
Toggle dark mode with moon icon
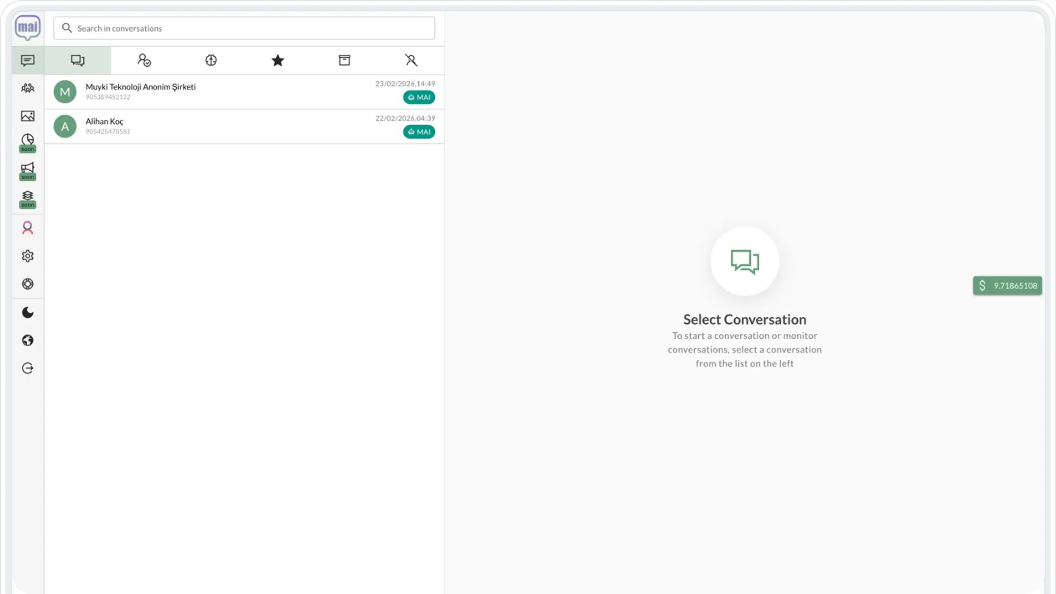click(27, 312)
